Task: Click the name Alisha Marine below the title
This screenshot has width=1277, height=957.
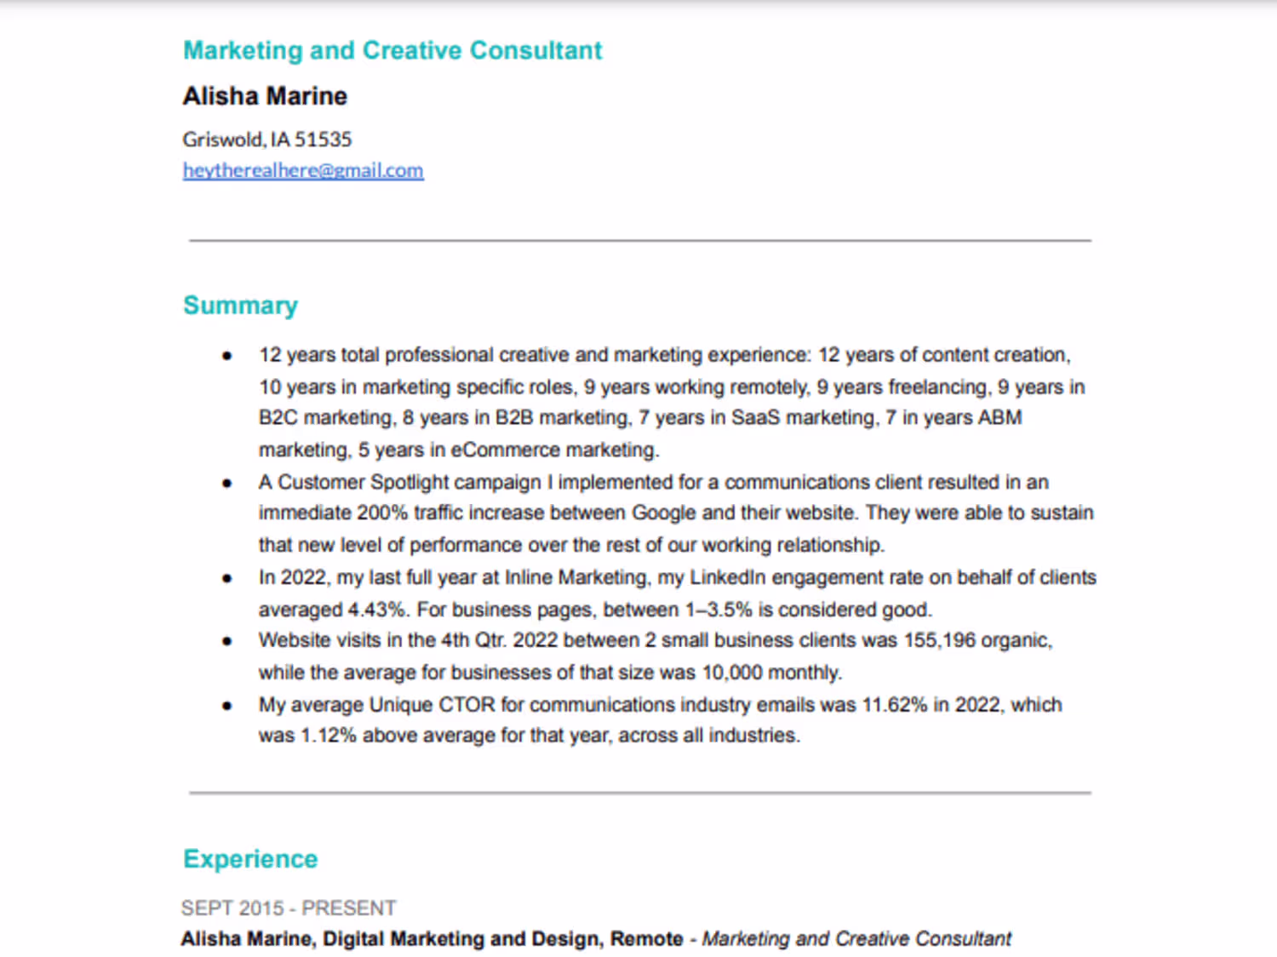Action: 265,96
